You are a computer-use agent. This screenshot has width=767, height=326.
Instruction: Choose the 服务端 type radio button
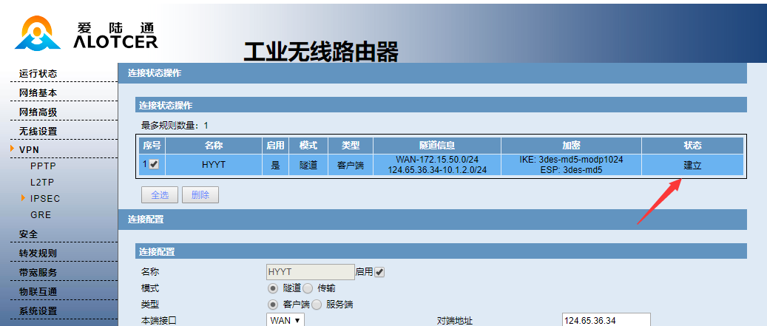tap(317, 304)
